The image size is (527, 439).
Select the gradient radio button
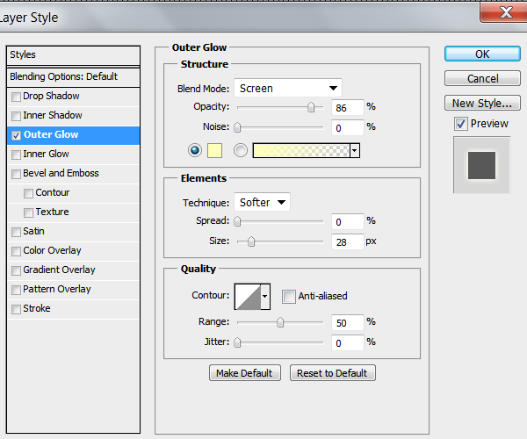coord(241,150)
